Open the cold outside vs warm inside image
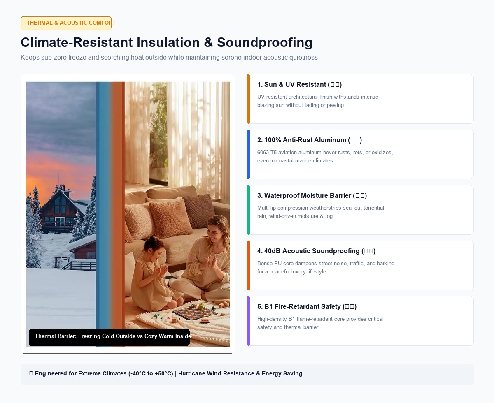The image size is (494, 403). [x=128, y=214]
